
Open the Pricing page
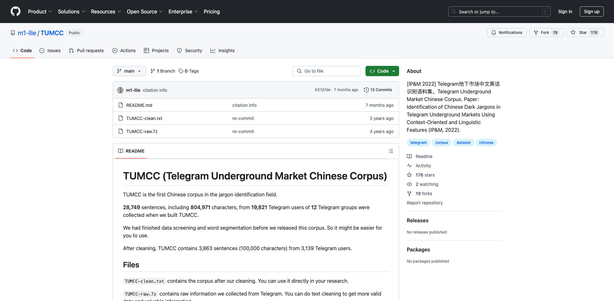click(x=212, y=12)
